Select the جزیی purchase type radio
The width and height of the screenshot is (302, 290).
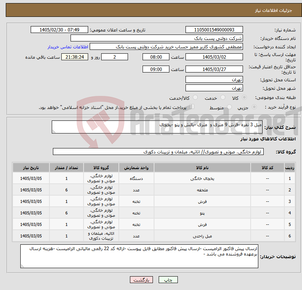click(x=254, y=107)
